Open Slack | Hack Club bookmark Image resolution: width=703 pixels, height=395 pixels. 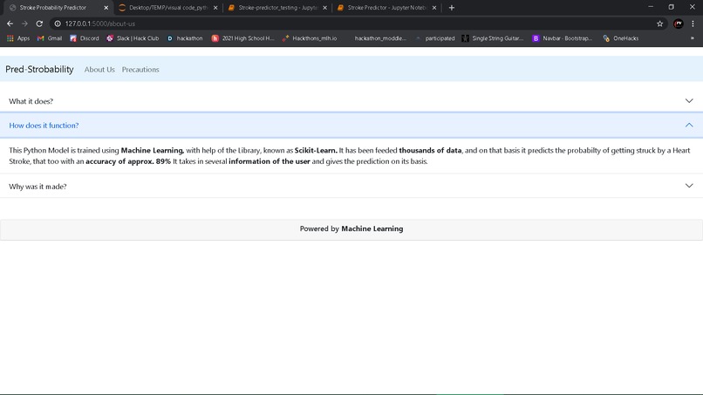click(133, 38)
